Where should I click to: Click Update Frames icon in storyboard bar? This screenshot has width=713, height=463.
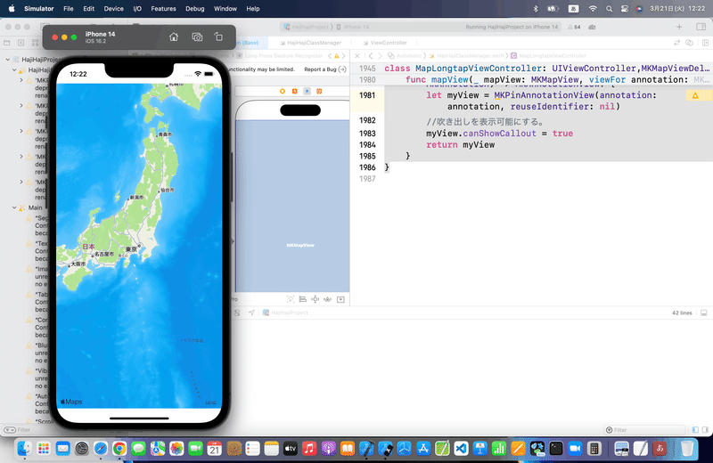(x=291, y=299)
